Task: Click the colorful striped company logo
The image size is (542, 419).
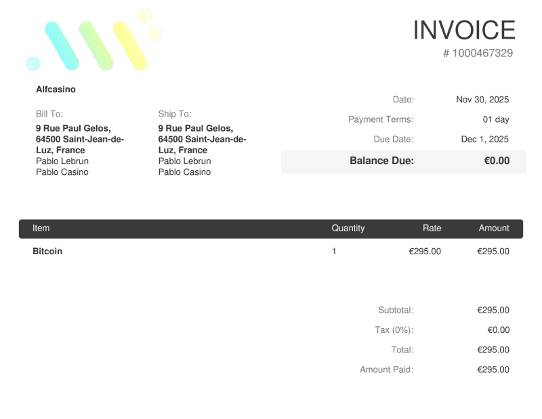Action: tap(95, 42)
